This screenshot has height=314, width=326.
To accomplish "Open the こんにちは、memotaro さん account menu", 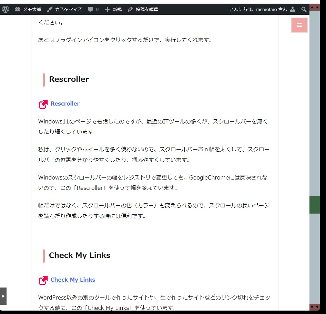I will [x=258, y=9].
